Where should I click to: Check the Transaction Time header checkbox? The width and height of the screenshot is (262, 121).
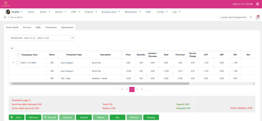pyautogui.click(x=19, y=55)
